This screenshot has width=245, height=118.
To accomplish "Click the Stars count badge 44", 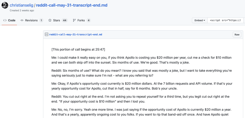I will click(x=65, y=20).
